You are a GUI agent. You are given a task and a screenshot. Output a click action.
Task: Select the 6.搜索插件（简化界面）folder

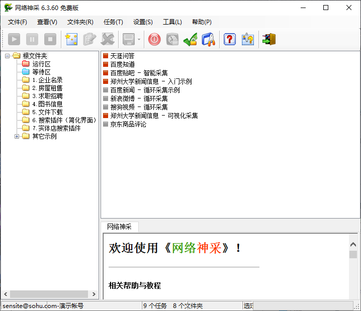[x=64, y=120]
